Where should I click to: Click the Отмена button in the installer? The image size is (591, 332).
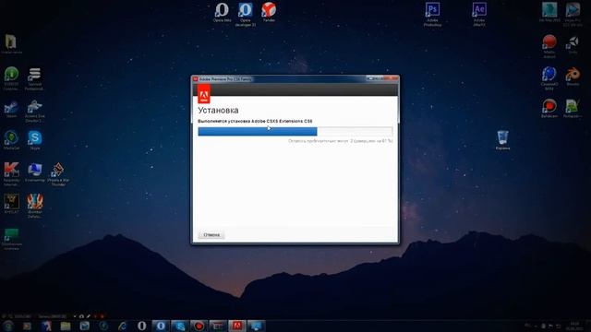point(211,234)
